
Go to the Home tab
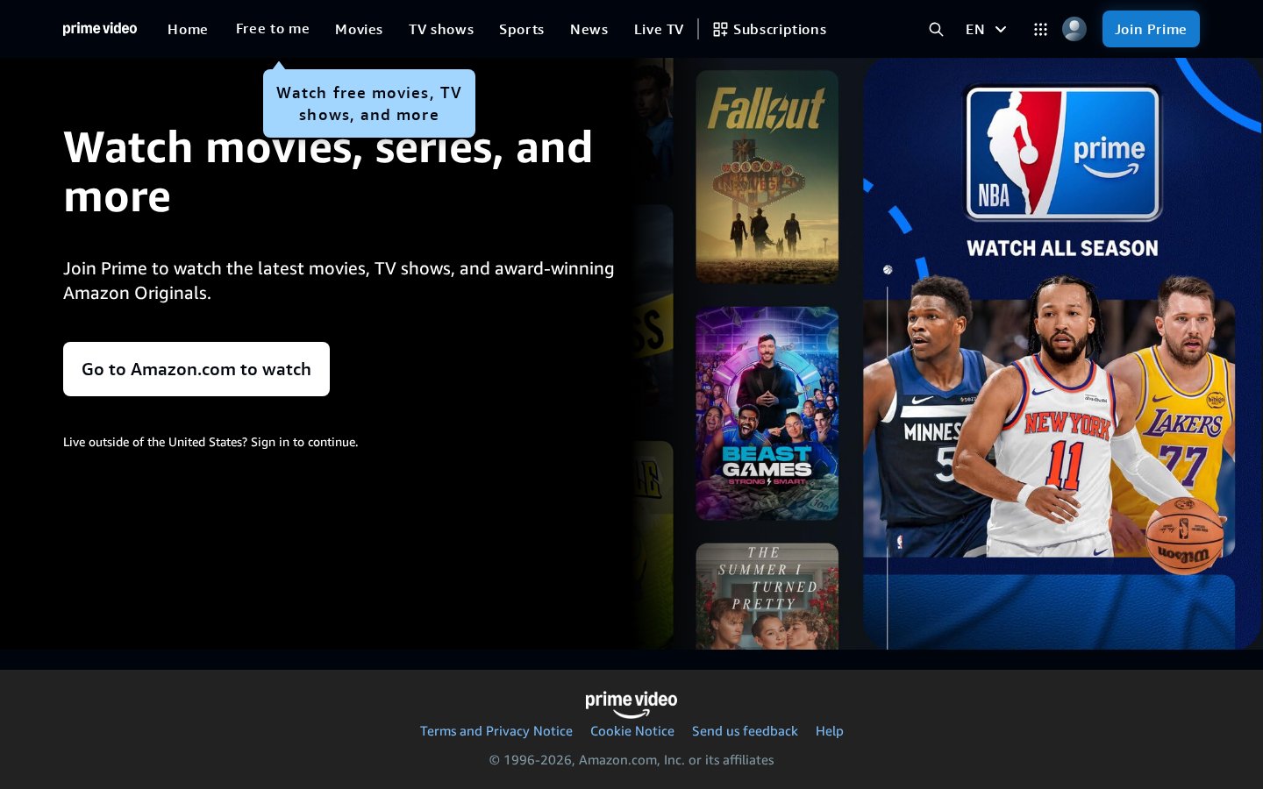point(188,29)
